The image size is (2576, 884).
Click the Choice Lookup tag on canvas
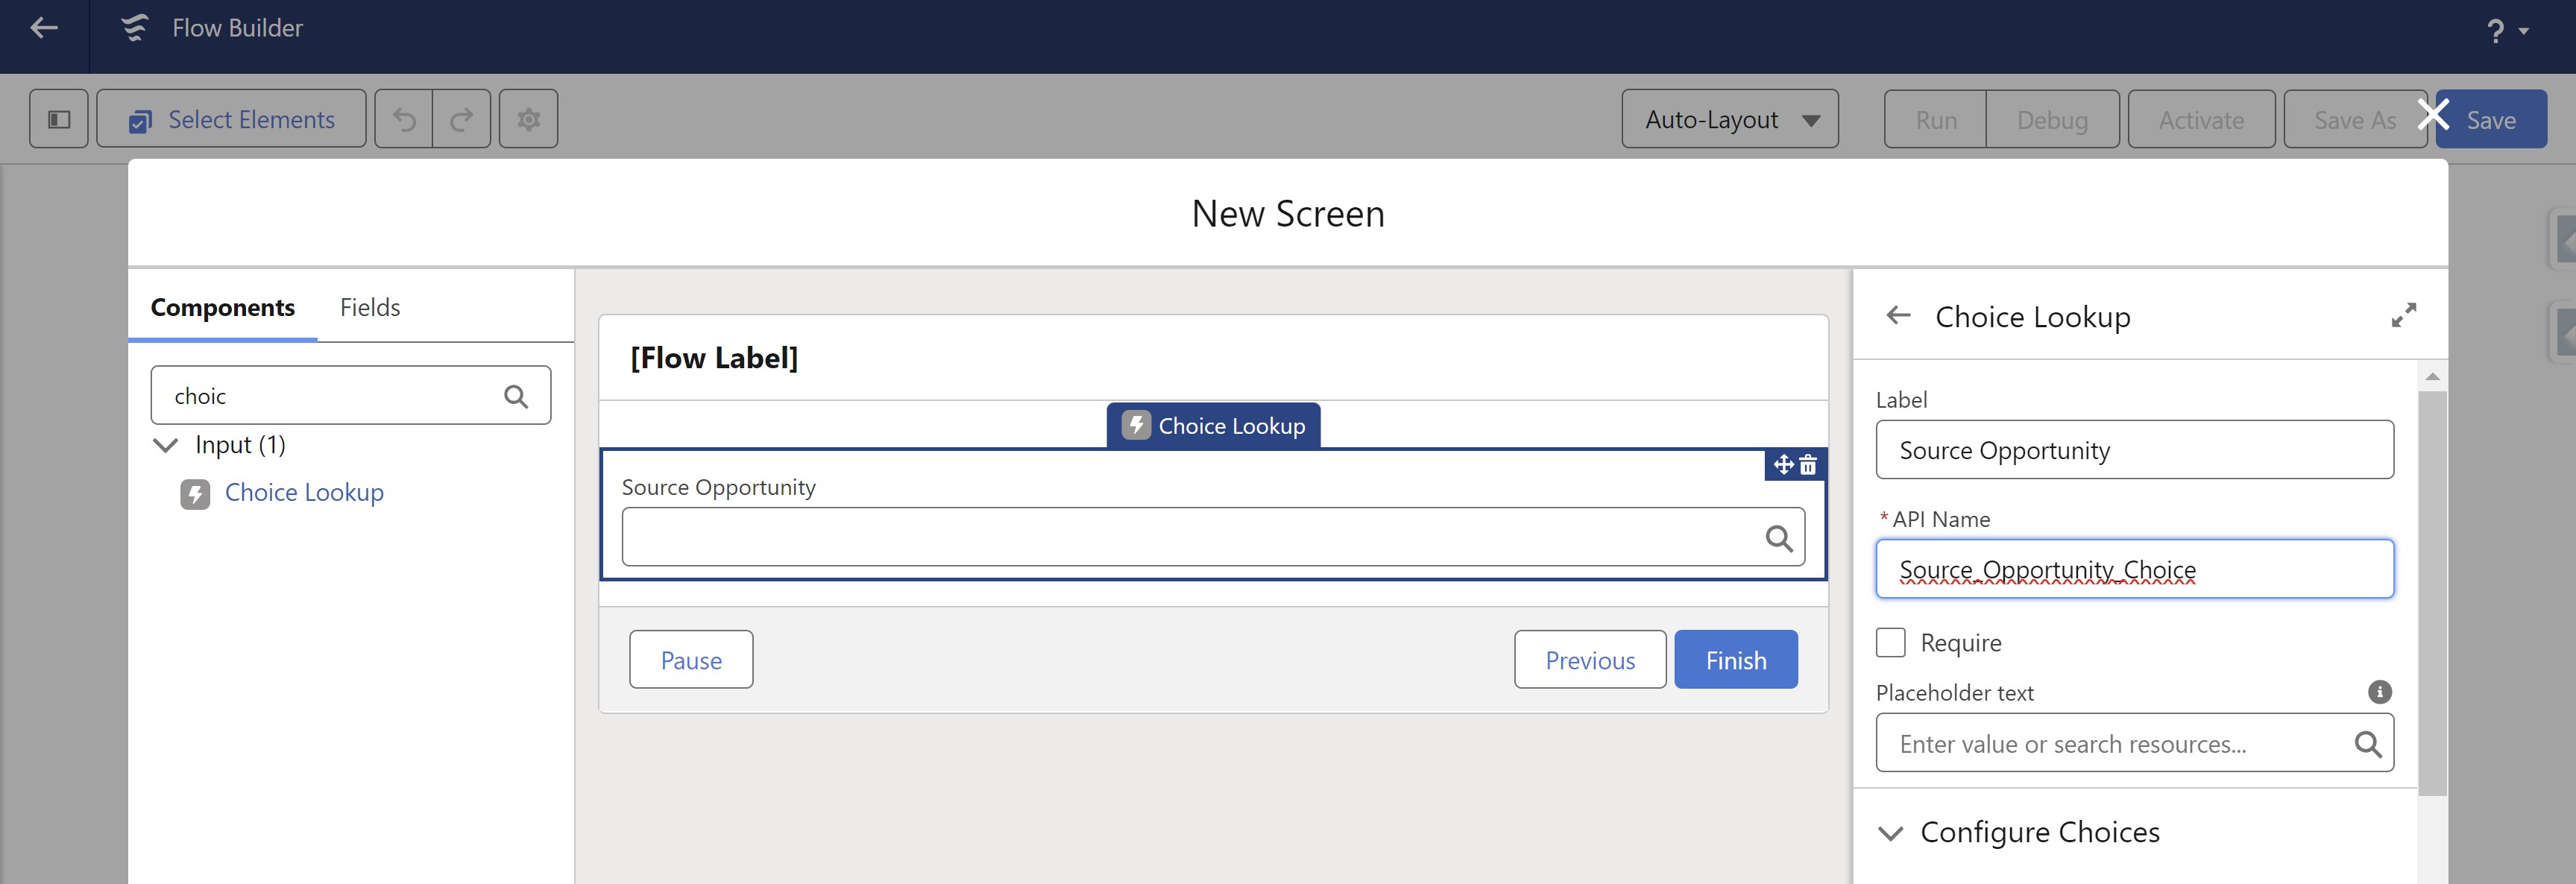click(1213, 425)
